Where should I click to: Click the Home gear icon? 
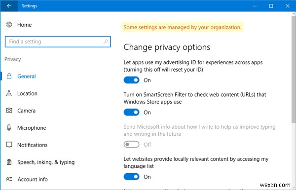point(9,25)
